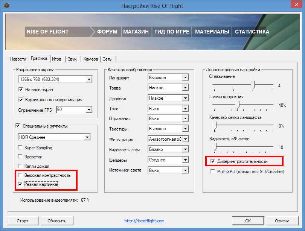The image size is (305, 231).
Task: Expand the Видимость леса dropdown
Action: click(168, 149)
